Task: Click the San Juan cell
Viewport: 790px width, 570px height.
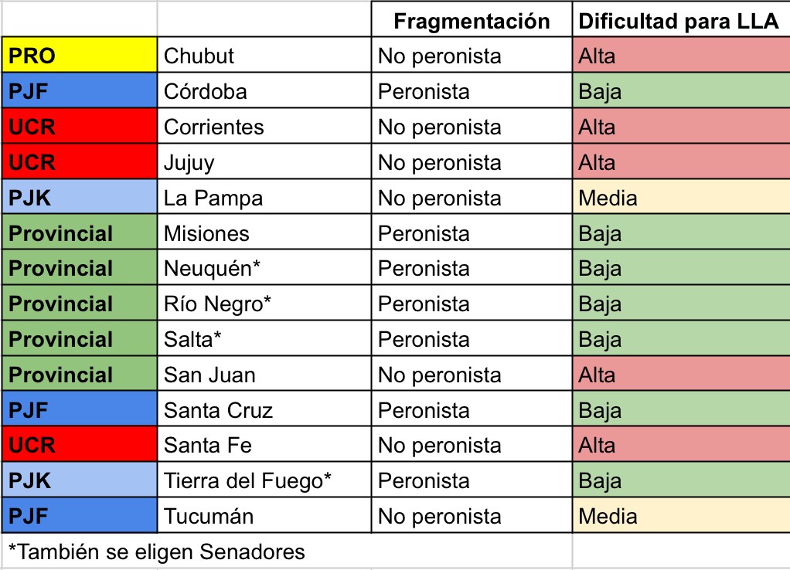Action: [x=264, y=375]
